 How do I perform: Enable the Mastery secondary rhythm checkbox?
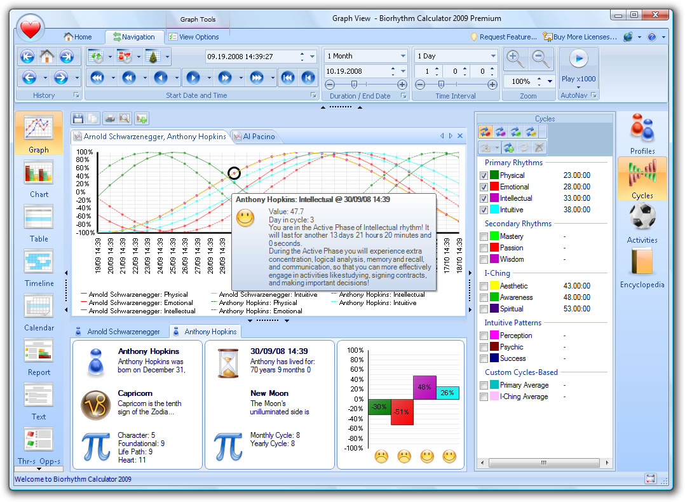[484, 236]
